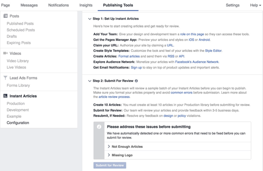Click the info icon next to Submit For Review
This screenshot has height=171, width=263.
[136, 81]
